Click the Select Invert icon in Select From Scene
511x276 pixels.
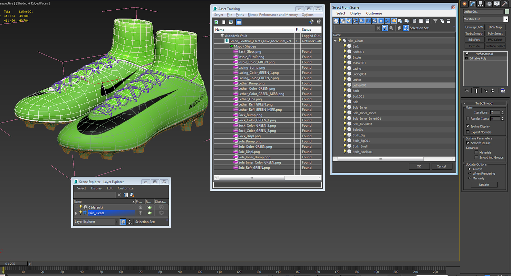coord(427,21)
